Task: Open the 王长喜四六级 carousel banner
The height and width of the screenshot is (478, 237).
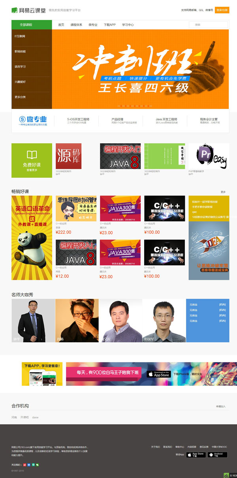Action: pyautogui.click(x=140, y=69)
